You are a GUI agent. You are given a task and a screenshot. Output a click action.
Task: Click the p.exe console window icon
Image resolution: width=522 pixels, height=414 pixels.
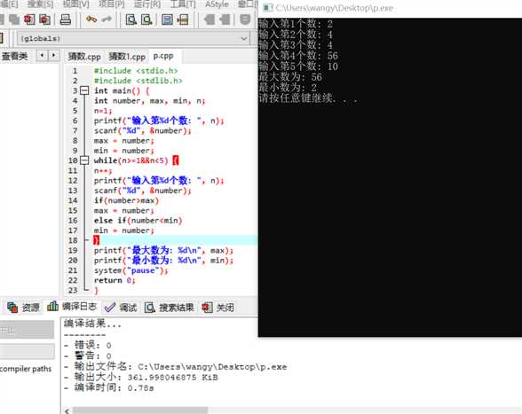click(x=268, y=8)
